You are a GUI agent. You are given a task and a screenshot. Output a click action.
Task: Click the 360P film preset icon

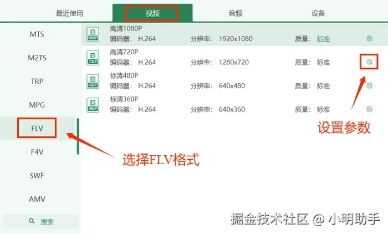(x=93, y=105)
